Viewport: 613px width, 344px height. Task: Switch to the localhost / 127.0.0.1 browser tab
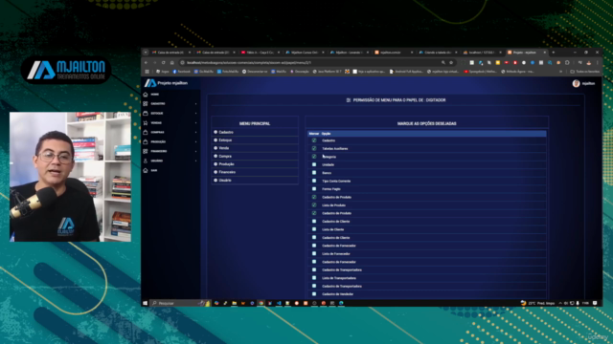click(482, 53)
